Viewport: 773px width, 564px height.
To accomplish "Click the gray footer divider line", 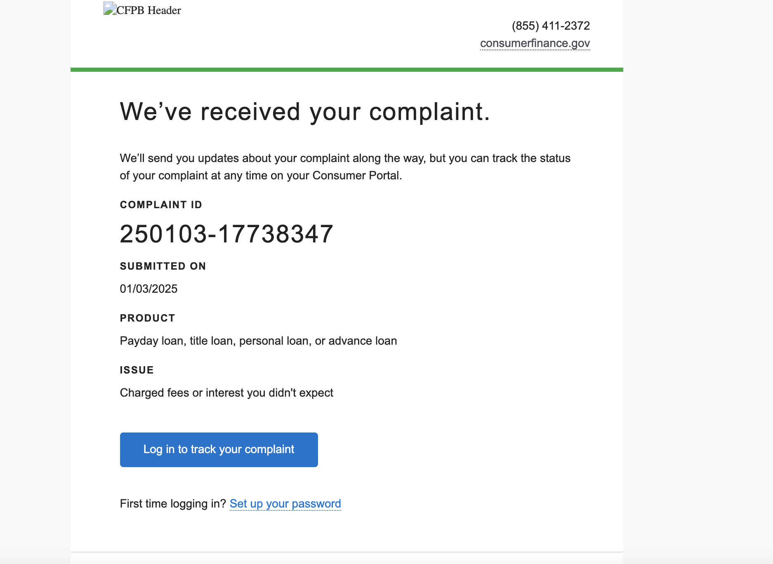I will pyautogui.click(x=347, y=552).
